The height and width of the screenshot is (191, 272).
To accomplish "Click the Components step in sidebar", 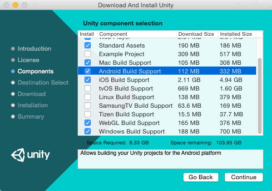I will [35, 71].
